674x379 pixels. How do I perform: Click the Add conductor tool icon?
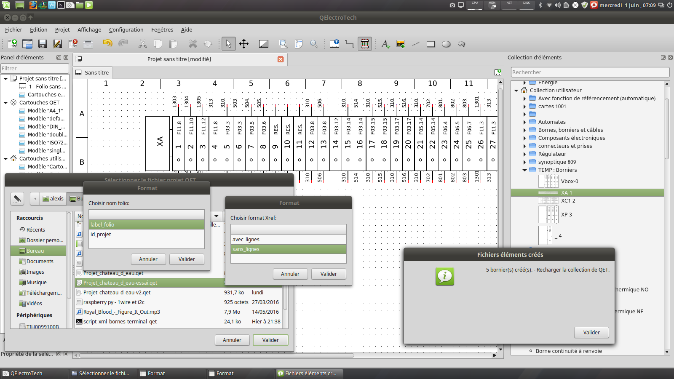tap(349, 44)
